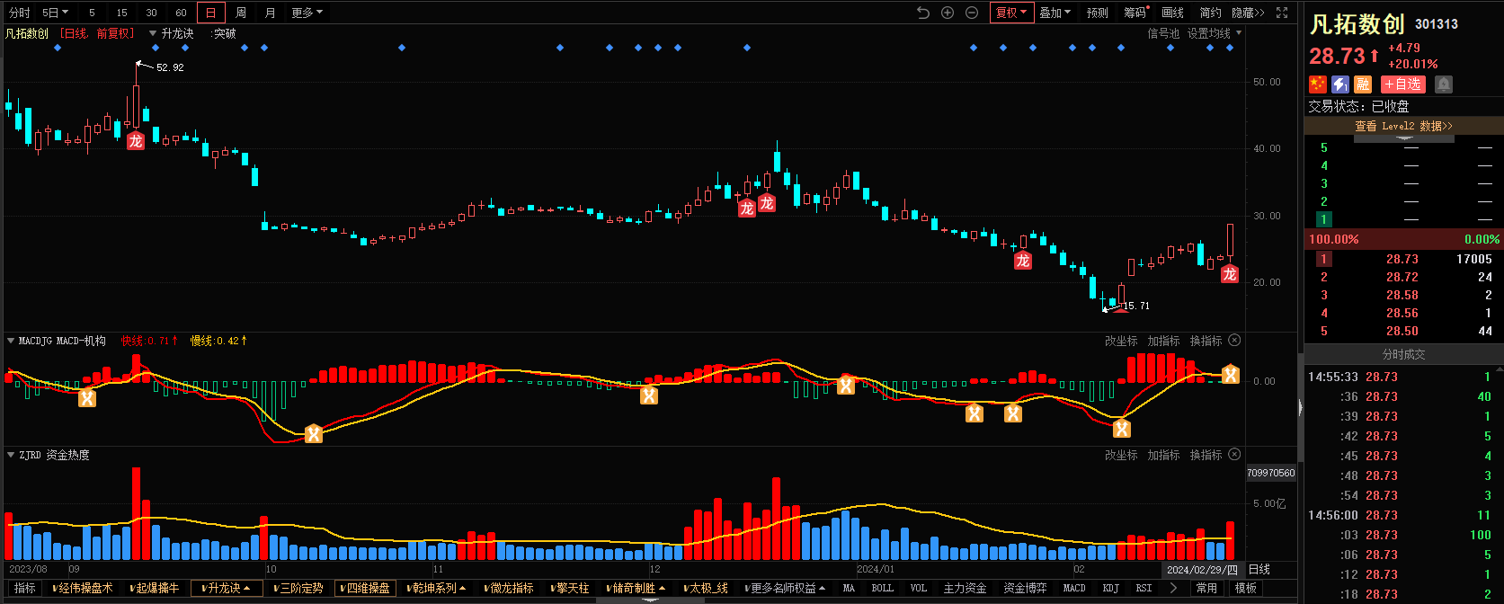The image size is (1504, 604).
Task: Click the orange 融 margin icon
Action: tap(1363, 84)
